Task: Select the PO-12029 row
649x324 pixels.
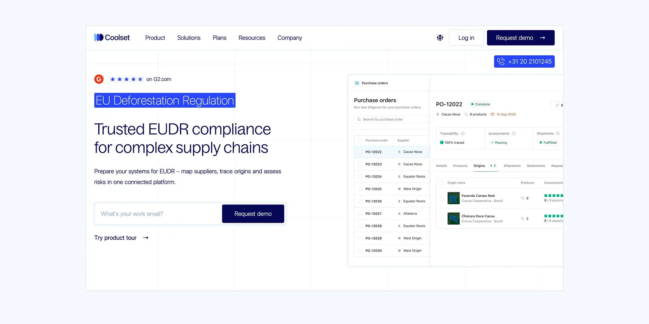Action: [392, 238]
